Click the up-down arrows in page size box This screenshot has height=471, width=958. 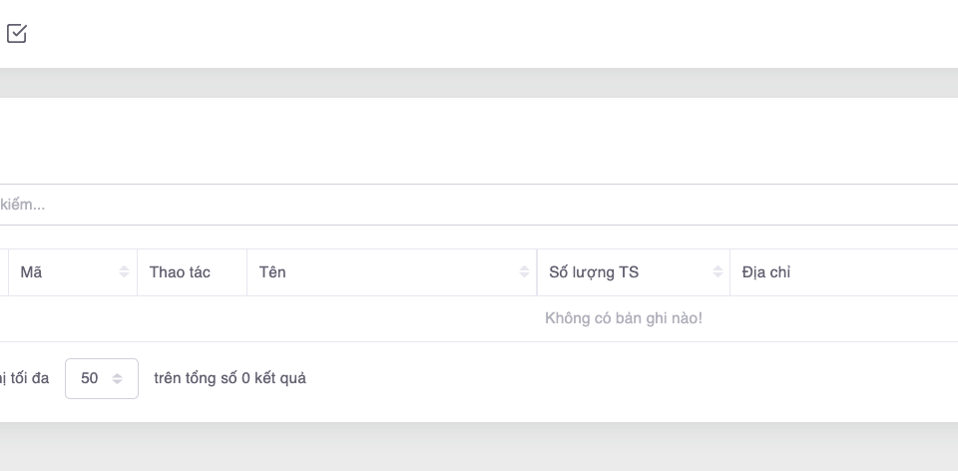coord(118,379)
